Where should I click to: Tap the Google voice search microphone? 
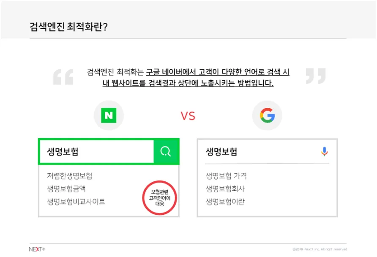coord(324,152)
